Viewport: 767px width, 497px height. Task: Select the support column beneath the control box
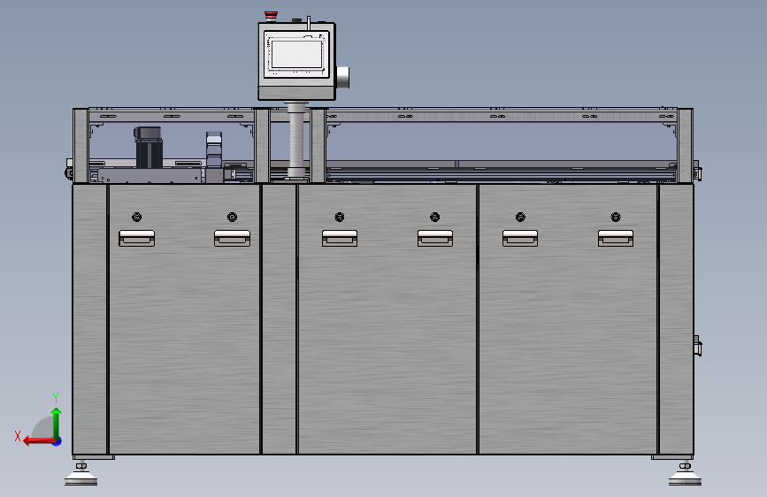(x=295, y=140)
